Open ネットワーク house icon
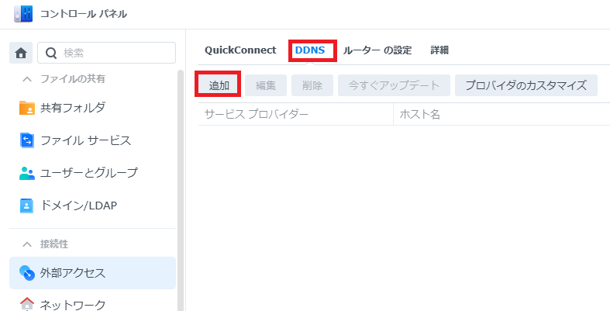Image resolution: width=610 pixels, height=311 pixels. [x=27, y=304]
